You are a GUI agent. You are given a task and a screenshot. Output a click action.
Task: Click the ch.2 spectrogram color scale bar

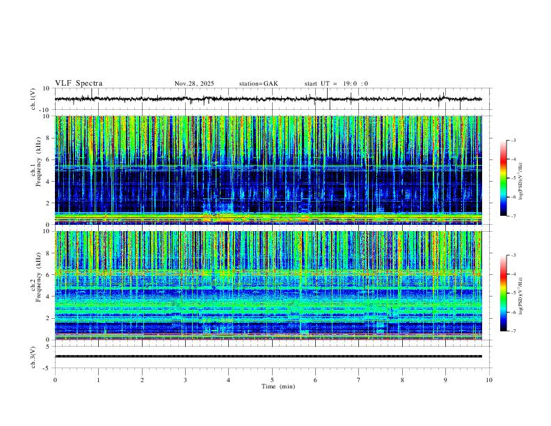pos(503,293)
